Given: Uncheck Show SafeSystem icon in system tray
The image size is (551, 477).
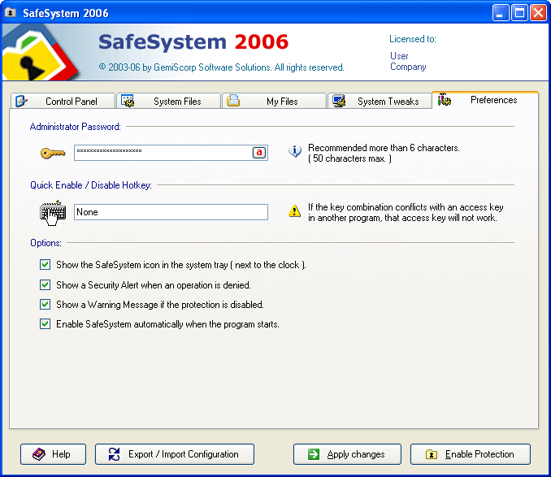Looking at the screenshot, I should point(45,264).
